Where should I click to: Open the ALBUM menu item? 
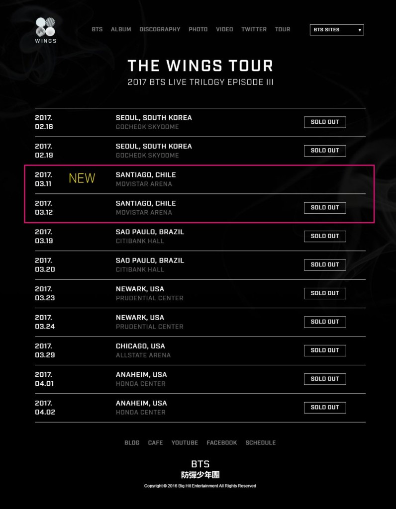click(x=121, y=29)
